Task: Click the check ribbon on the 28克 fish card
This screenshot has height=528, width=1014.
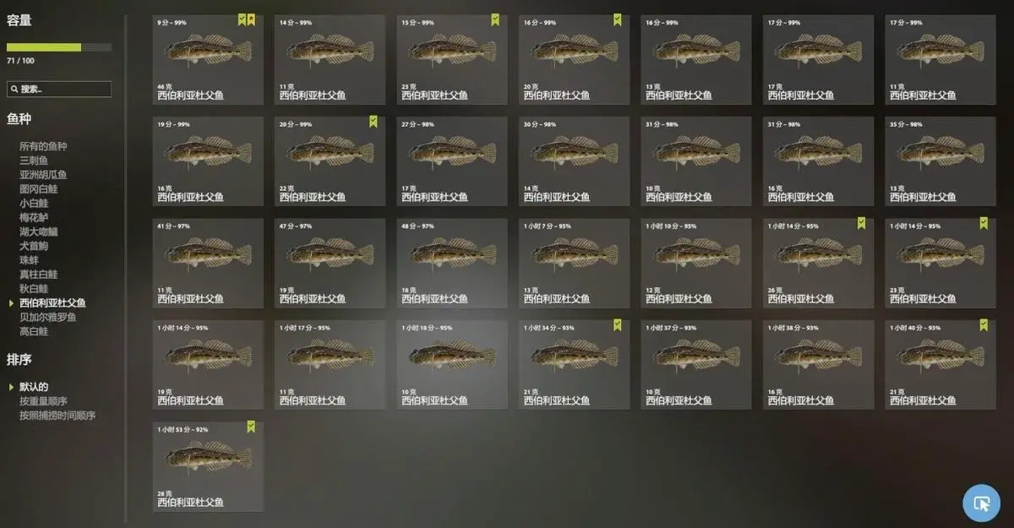Action: tap(251, 427)
